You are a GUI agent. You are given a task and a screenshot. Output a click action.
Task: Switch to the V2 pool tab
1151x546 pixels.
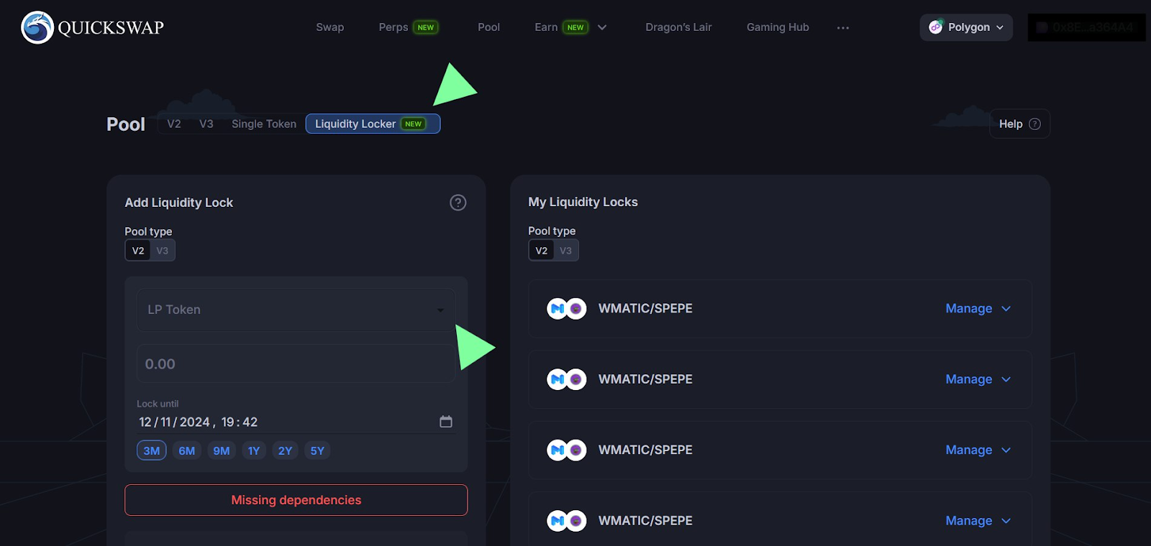pyautogui.click(x=174, y=124)
